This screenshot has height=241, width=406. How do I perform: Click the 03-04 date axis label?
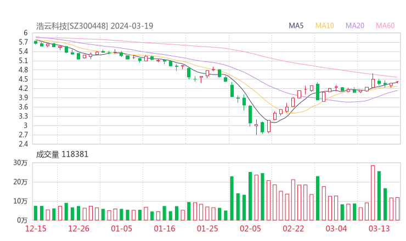point(336,228)
